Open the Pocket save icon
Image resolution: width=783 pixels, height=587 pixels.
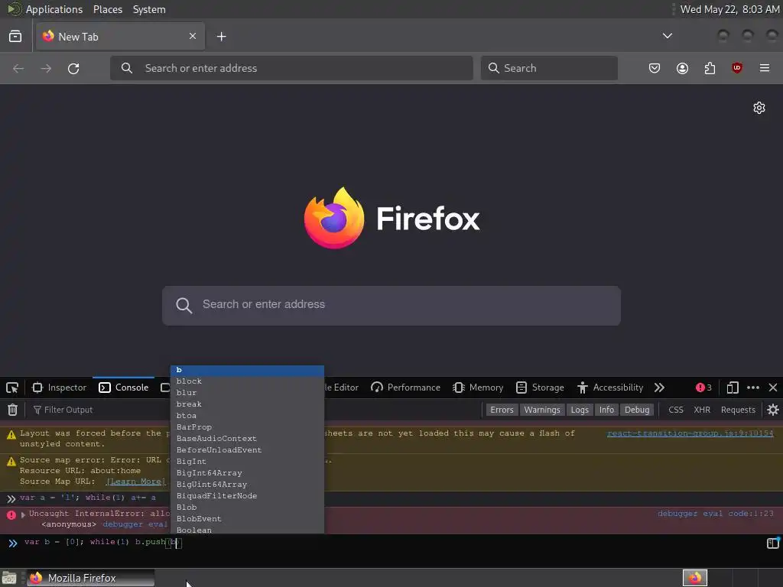click(x=655, y=68)
